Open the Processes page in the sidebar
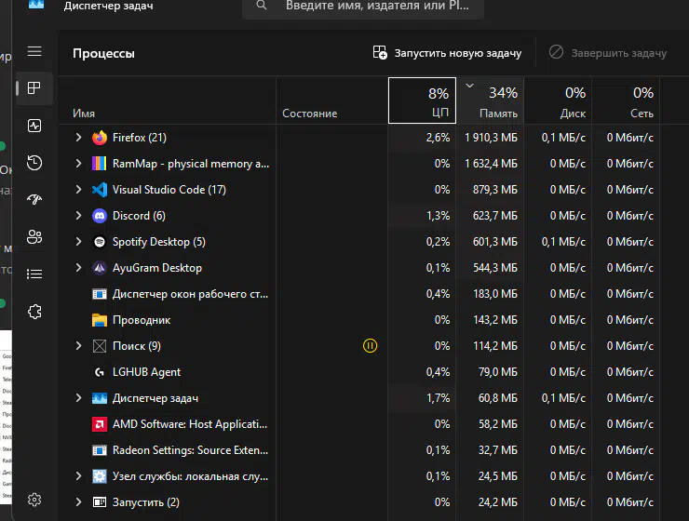Viewport: 689px width, 521px height. [x=34, y=88]
